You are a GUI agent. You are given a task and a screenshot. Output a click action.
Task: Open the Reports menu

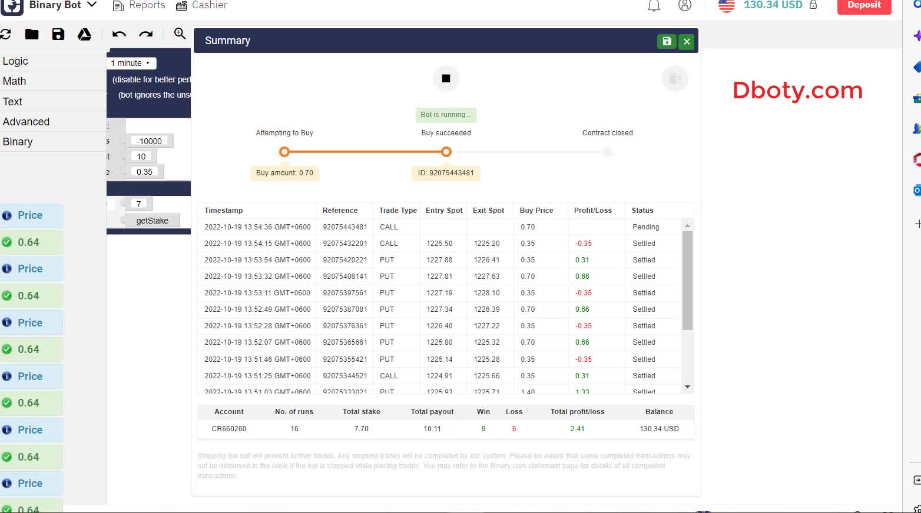[x=139, y=5]
